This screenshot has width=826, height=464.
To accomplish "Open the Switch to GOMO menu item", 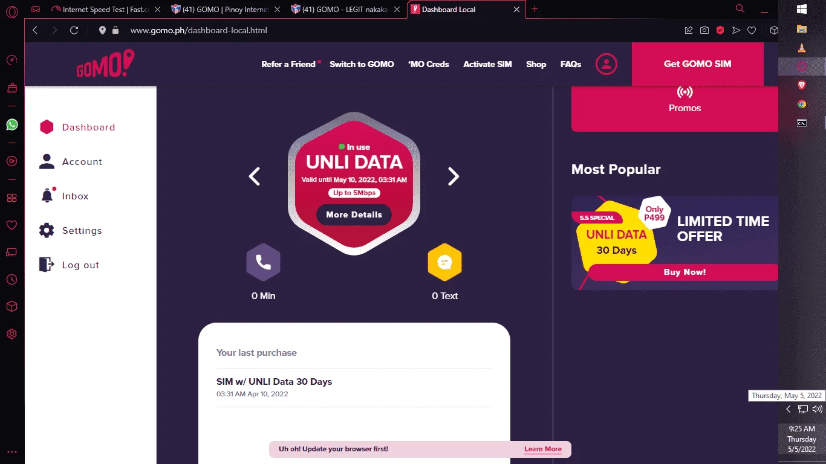I will click(362, 64).
